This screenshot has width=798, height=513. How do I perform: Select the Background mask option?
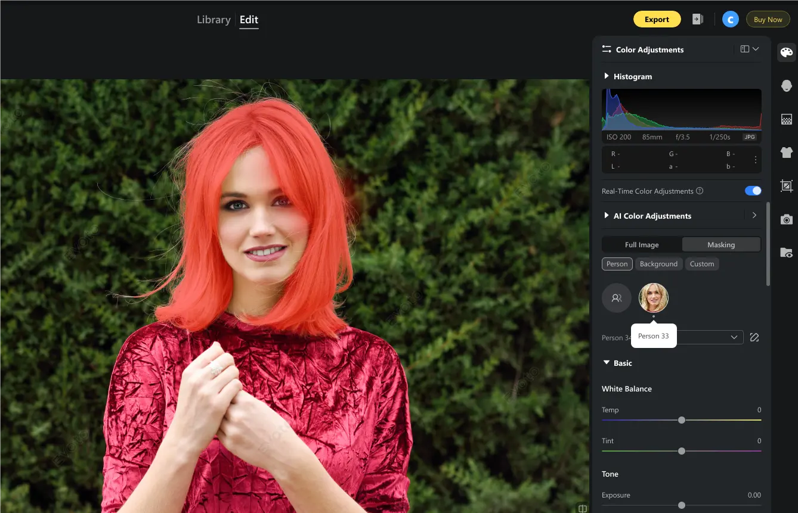pos(658,264)
